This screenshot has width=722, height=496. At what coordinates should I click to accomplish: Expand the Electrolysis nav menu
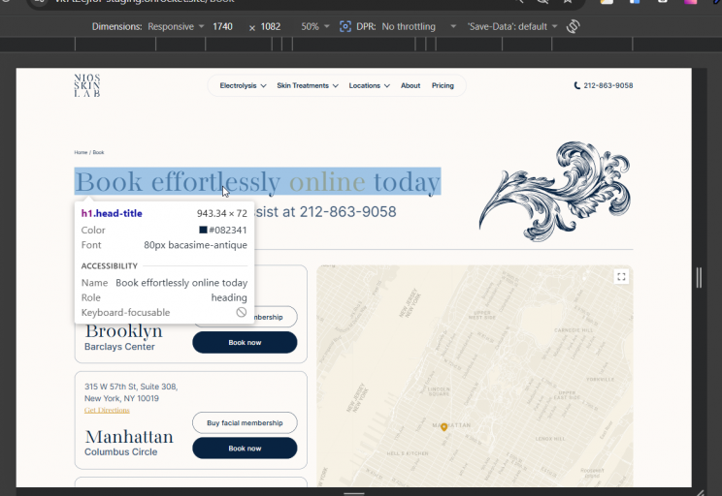[243, 85]
